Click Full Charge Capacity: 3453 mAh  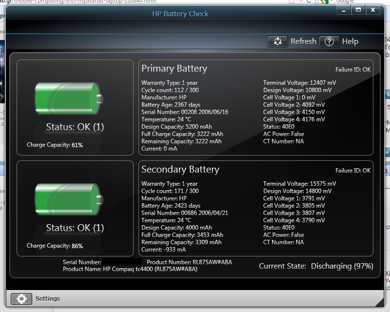point(182,235)
